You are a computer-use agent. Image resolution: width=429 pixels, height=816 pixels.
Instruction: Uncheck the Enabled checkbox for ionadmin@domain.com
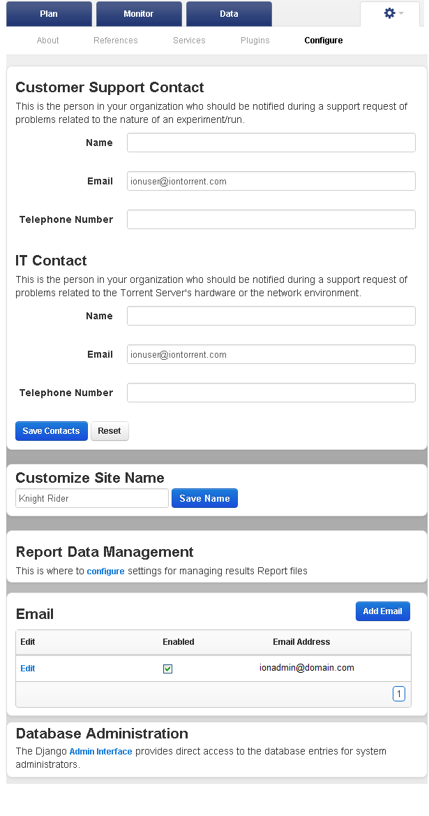[x=167, y=669]
